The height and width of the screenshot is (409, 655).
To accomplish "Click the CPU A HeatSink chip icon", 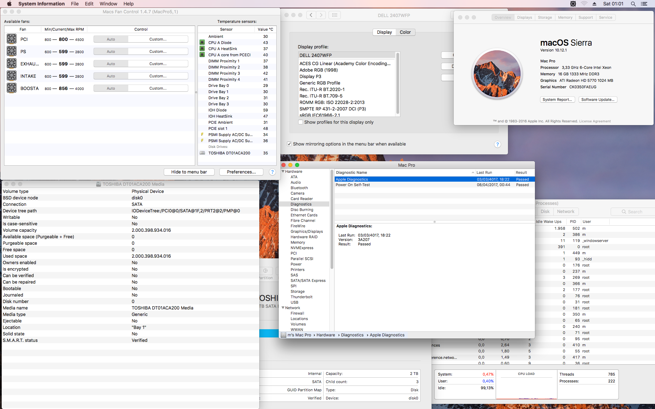I will tap(202, 48).
